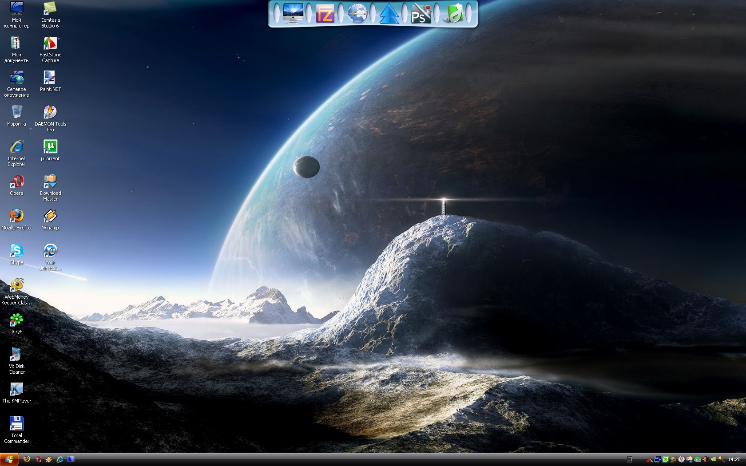The width and height of the screenshot is (746, 466).
Task: Open the Сетевое окружение network icon
Action: [x=16, y=84]
